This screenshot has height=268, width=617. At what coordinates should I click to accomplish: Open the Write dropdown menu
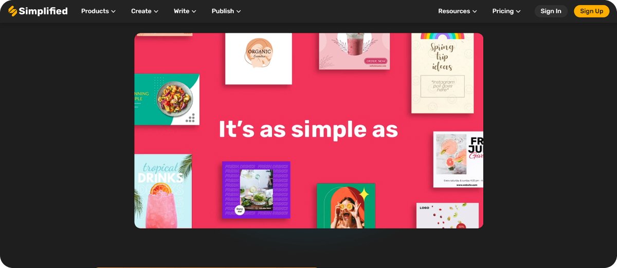185,11
